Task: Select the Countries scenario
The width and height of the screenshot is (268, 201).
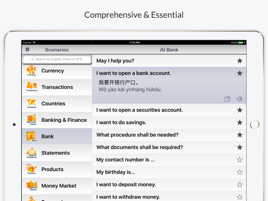Action: [57, 103]
